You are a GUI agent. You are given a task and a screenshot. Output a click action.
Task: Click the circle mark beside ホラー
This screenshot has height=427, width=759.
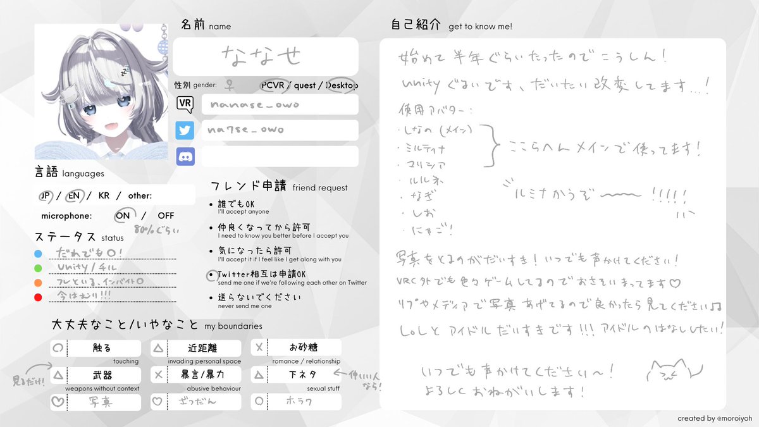[x=259, y=401]
